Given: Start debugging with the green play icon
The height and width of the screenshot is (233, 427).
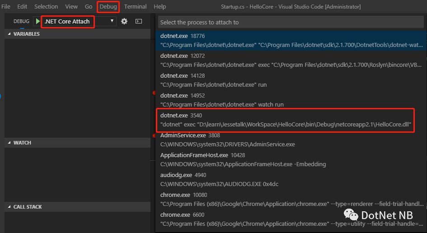Looking at the screenshot, I should (38, 21).
